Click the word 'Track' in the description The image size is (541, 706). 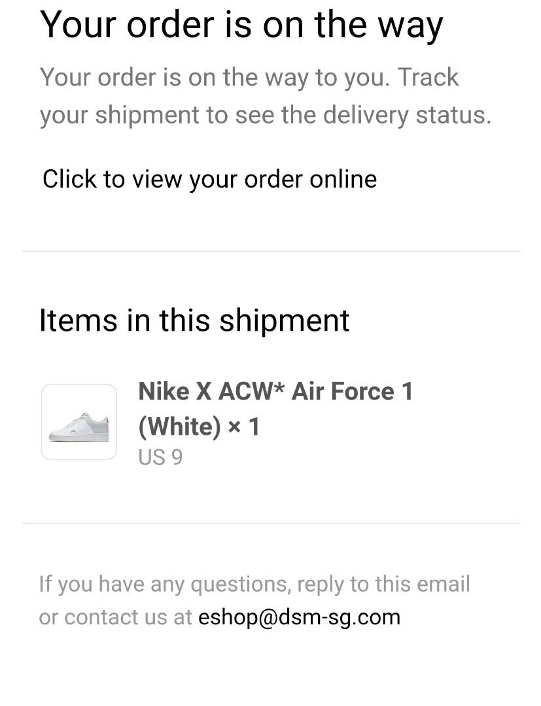point(428,77)
